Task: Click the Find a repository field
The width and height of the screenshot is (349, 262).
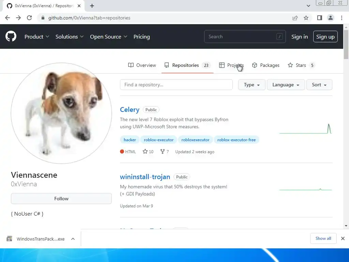Action: tap(176, 85)
